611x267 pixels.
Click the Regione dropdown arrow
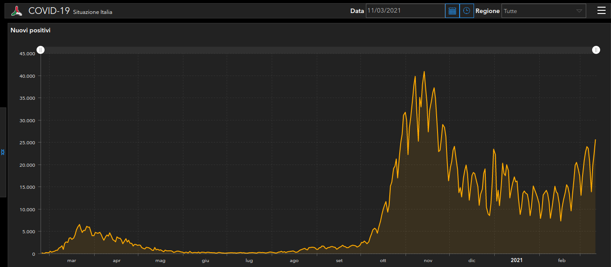[579, 11]
